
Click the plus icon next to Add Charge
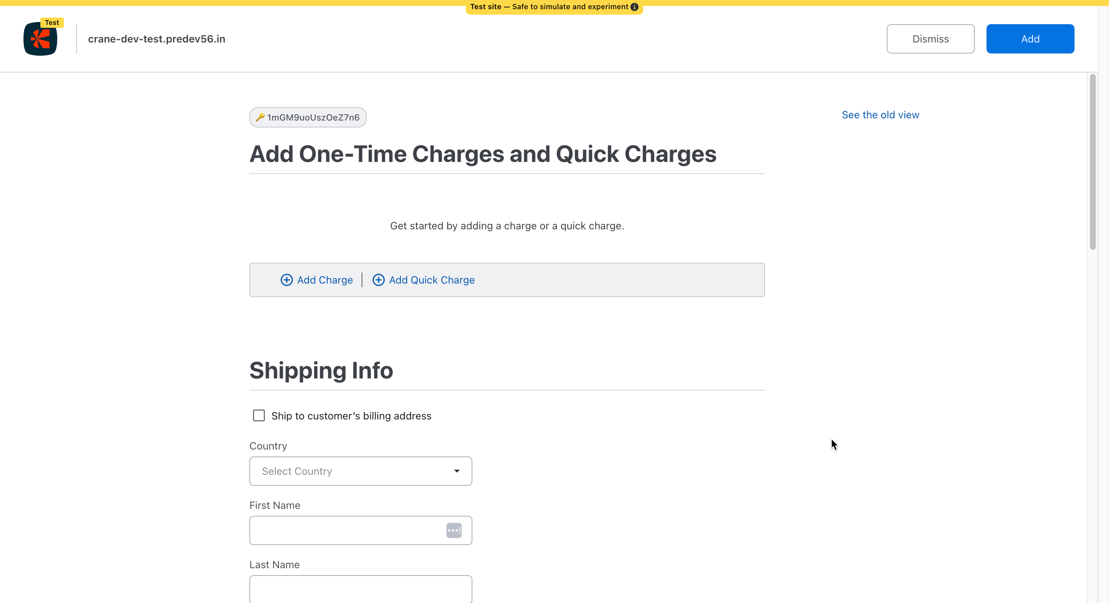point(286,280)
